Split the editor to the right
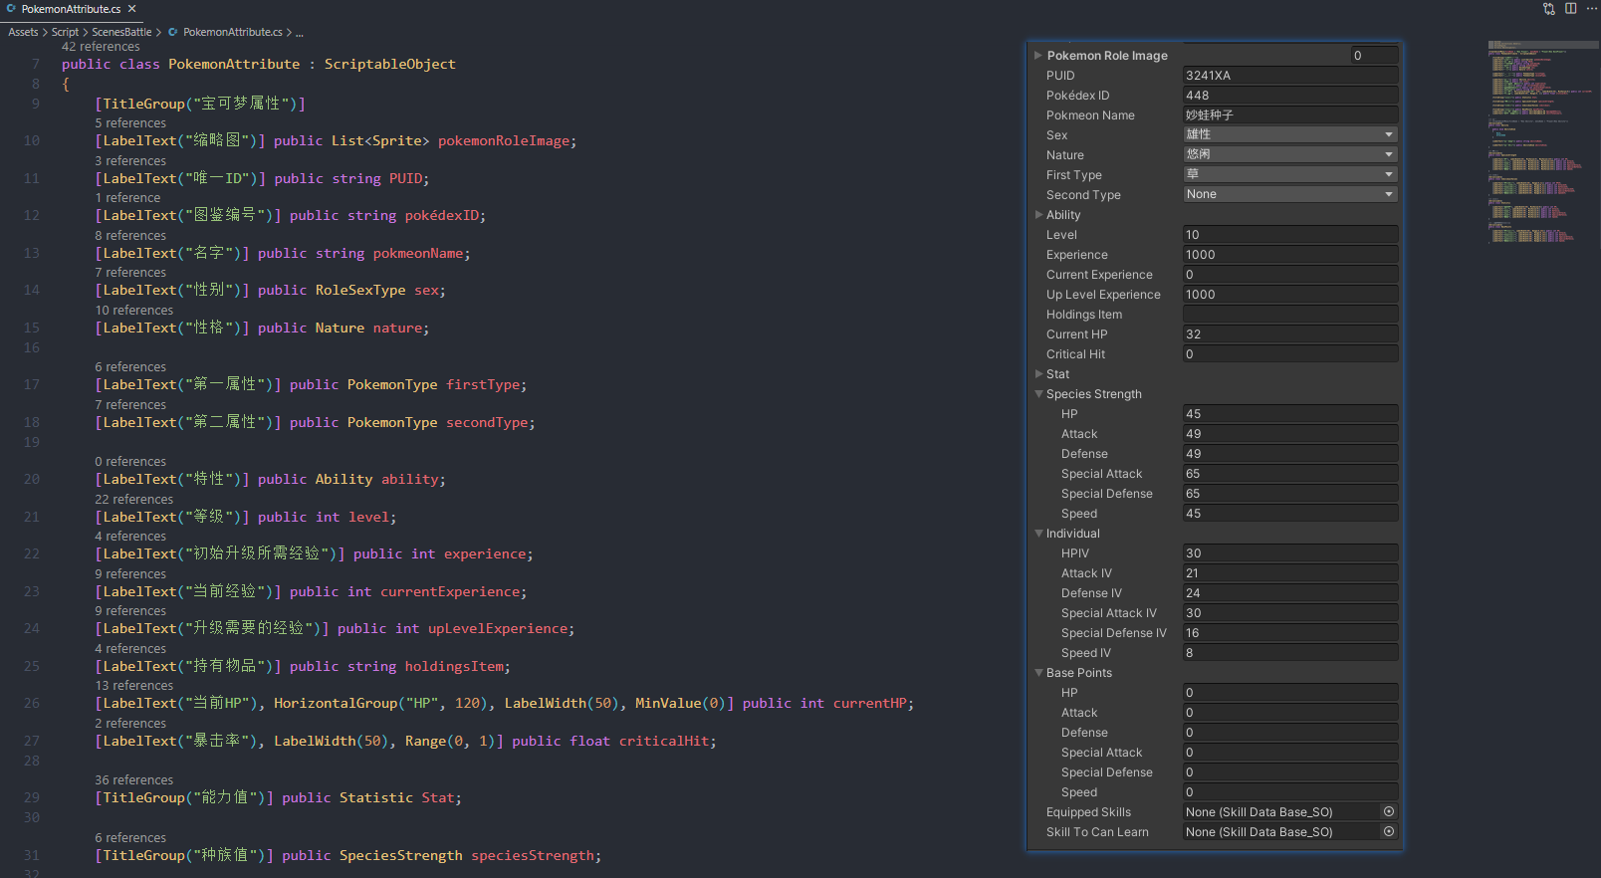Image resolution: width=1601 pixels, height=878 pixels. coord(1571,9)
